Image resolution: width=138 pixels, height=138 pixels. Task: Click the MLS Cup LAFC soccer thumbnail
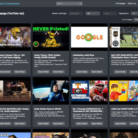(124, 37)
